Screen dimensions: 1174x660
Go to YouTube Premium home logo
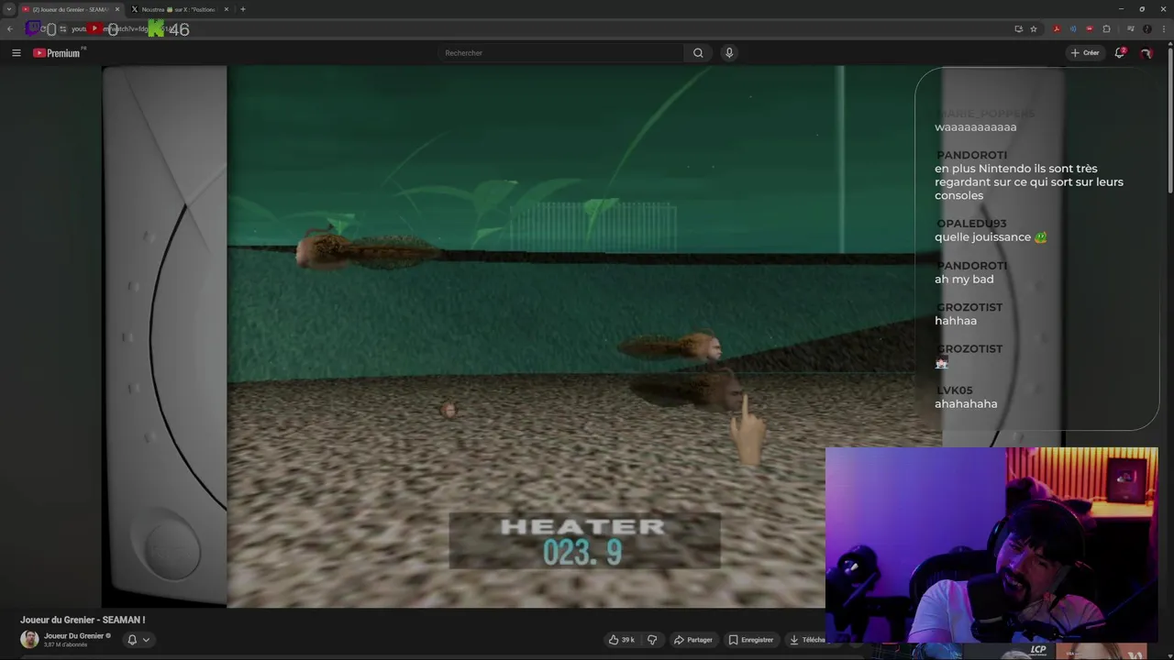pyautogui.click(x=57, y=53)
